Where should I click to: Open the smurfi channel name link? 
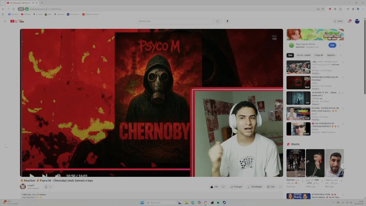(x=31, y=185)
